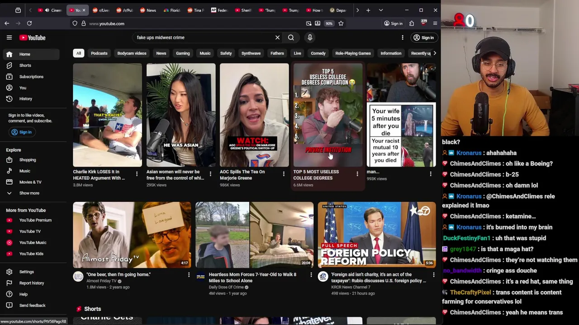Open options for Asian women short
This screenshot has width=579, height=325.
(x=210, y=174)
